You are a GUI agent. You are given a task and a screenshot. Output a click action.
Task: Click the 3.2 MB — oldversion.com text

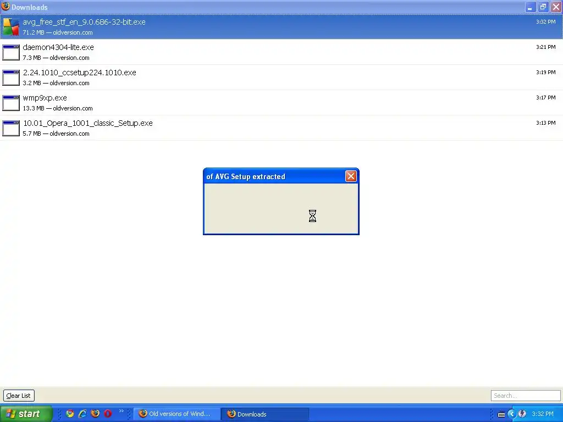[56, 83]
